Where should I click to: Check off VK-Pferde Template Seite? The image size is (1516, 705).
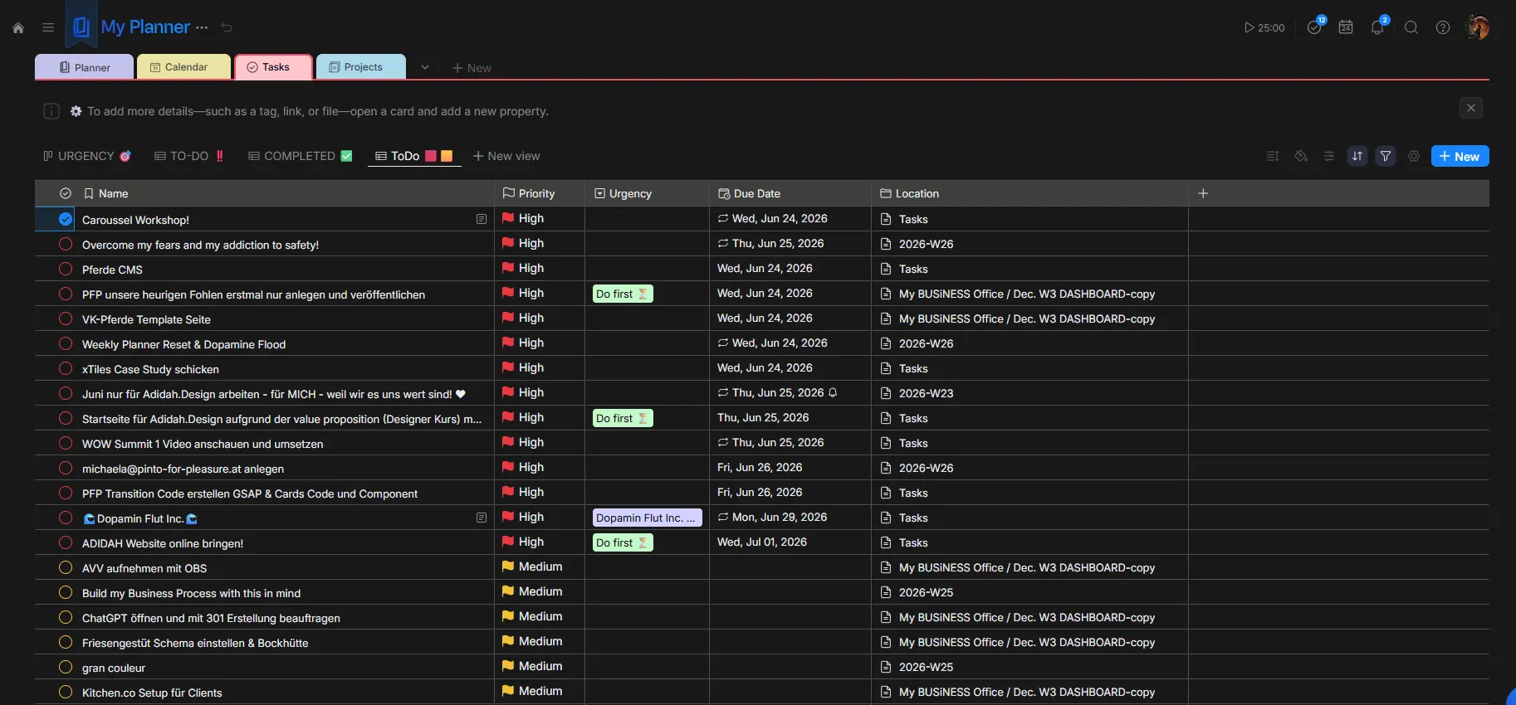coord(66,318)
